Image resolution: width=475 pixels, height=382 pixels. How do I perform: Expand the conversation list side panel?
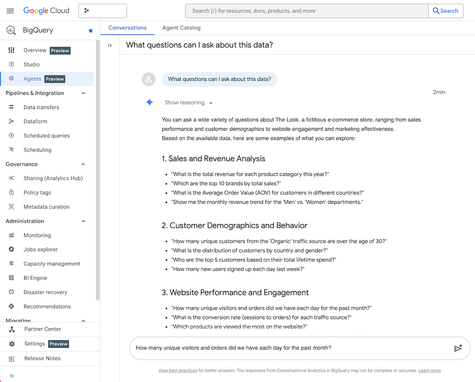pos(110,45)
